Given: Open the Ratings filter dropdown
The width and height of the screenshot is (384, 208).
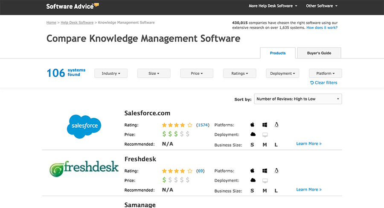Looking at the screenshot, I should (x=239, y=73).
